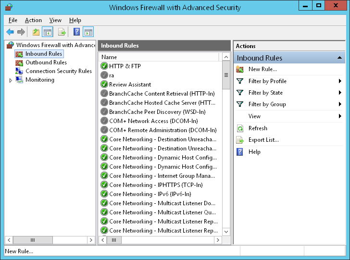Click the Export List toolbar icon
The height and width of the screenshot is (260, 350).
coord(62,32)
